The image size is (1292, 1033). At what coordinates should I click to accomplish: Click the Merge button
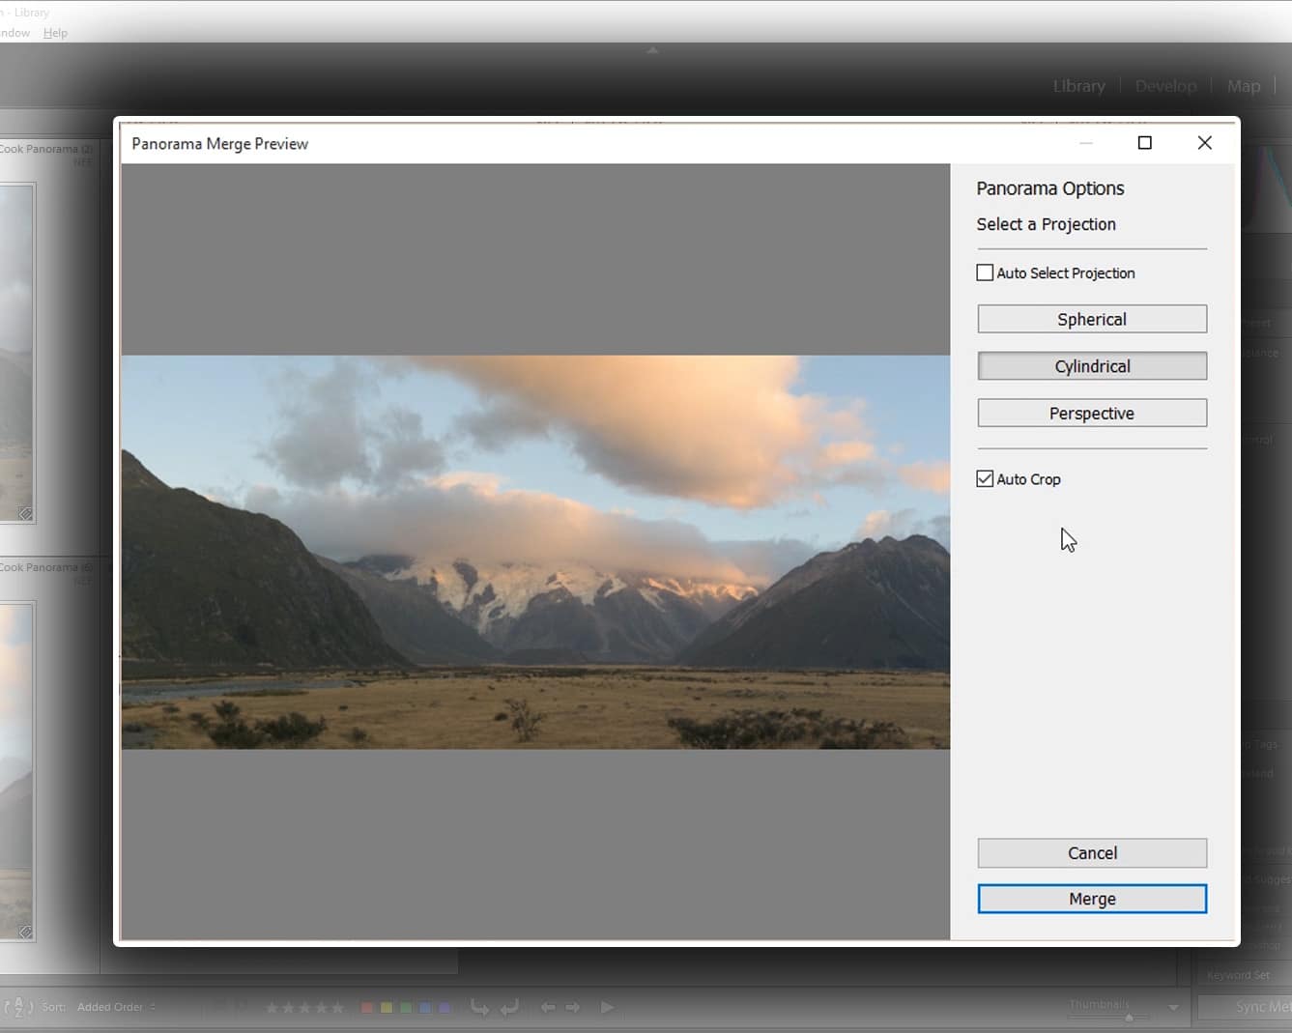[x=1091, y=898]
